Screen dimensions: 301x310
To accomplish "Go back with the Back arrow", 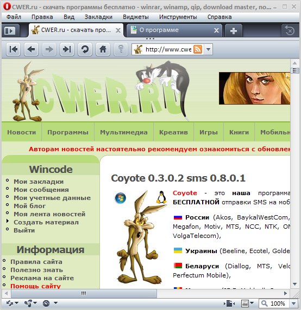I will coord(31,49).
